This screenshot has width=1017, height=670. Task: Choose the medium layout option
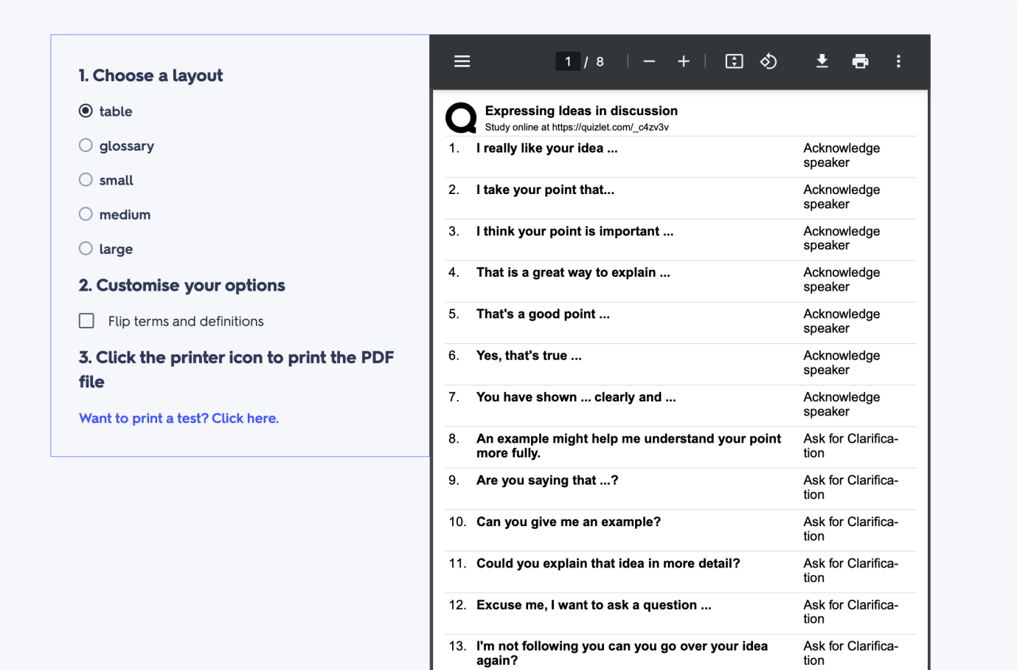pyautogui.click(x=86, y=214)
